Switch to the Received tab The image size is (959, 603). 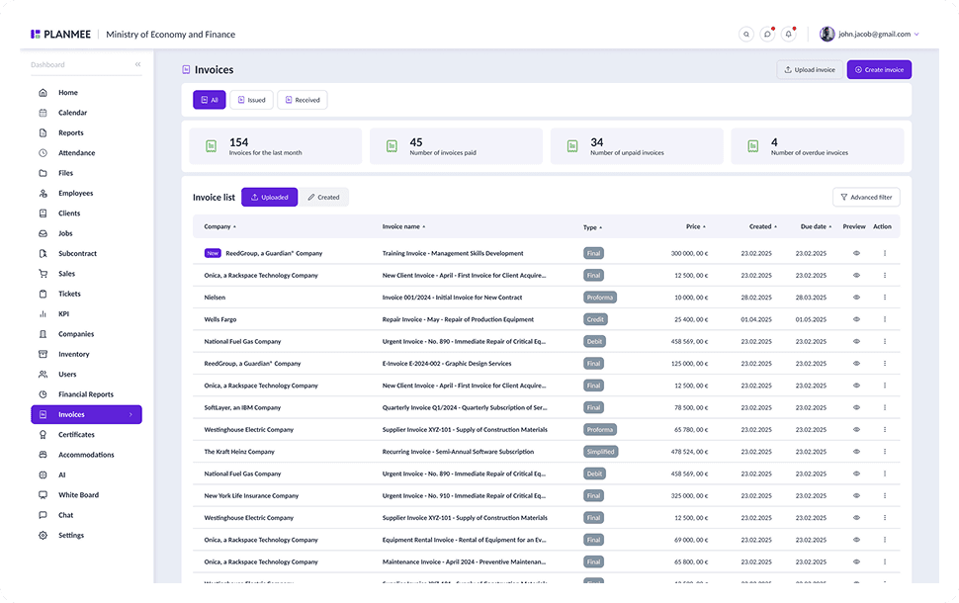click(303, 100)
